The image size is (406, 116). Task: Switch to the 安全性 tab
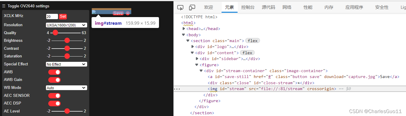tap(382, 7)
